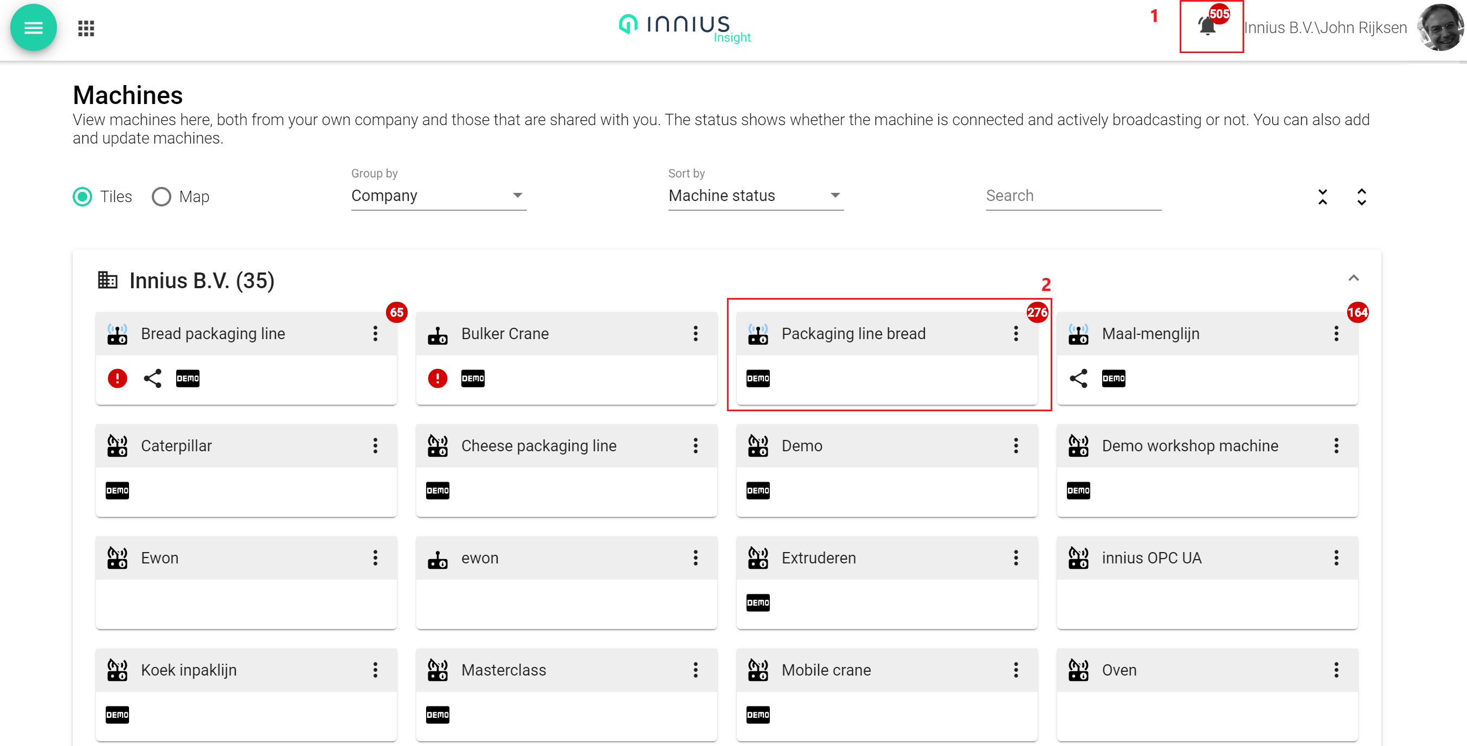Click the Masterclass machine title

504,670
